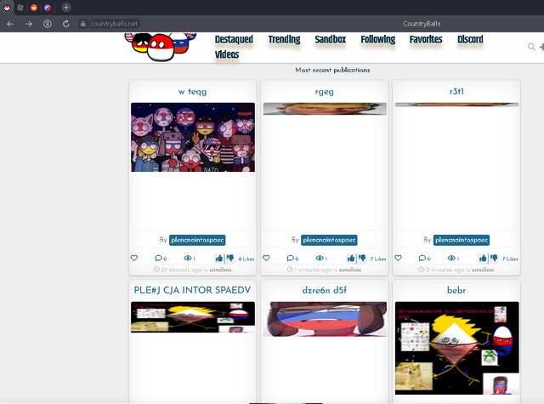Image resolution: width=544 pixels, height=404 pixels.
Task: Open the post titled "r3t1"
Action: pos(456,91)
